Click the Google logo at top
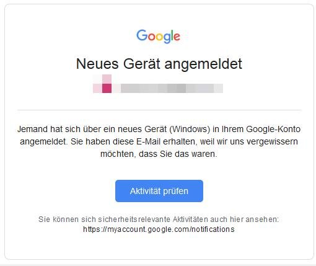This screenshot has width=316, height=266. point(158,36)
